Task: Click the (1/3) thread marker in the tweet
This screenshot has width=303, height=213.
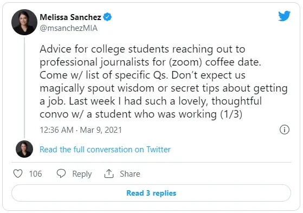Action: click(231, 114)
